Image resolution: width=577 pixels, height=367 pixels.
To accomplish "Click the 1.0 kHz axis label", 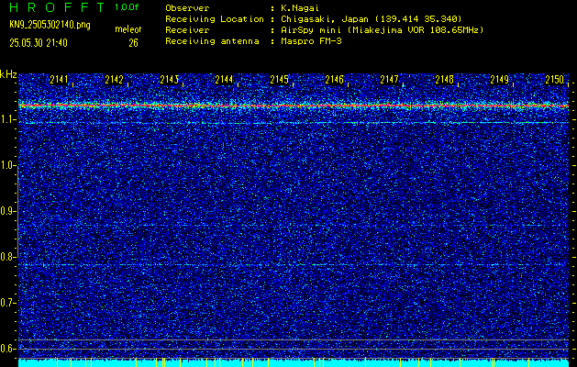I will pyautogui.click(x=7, y=165).
